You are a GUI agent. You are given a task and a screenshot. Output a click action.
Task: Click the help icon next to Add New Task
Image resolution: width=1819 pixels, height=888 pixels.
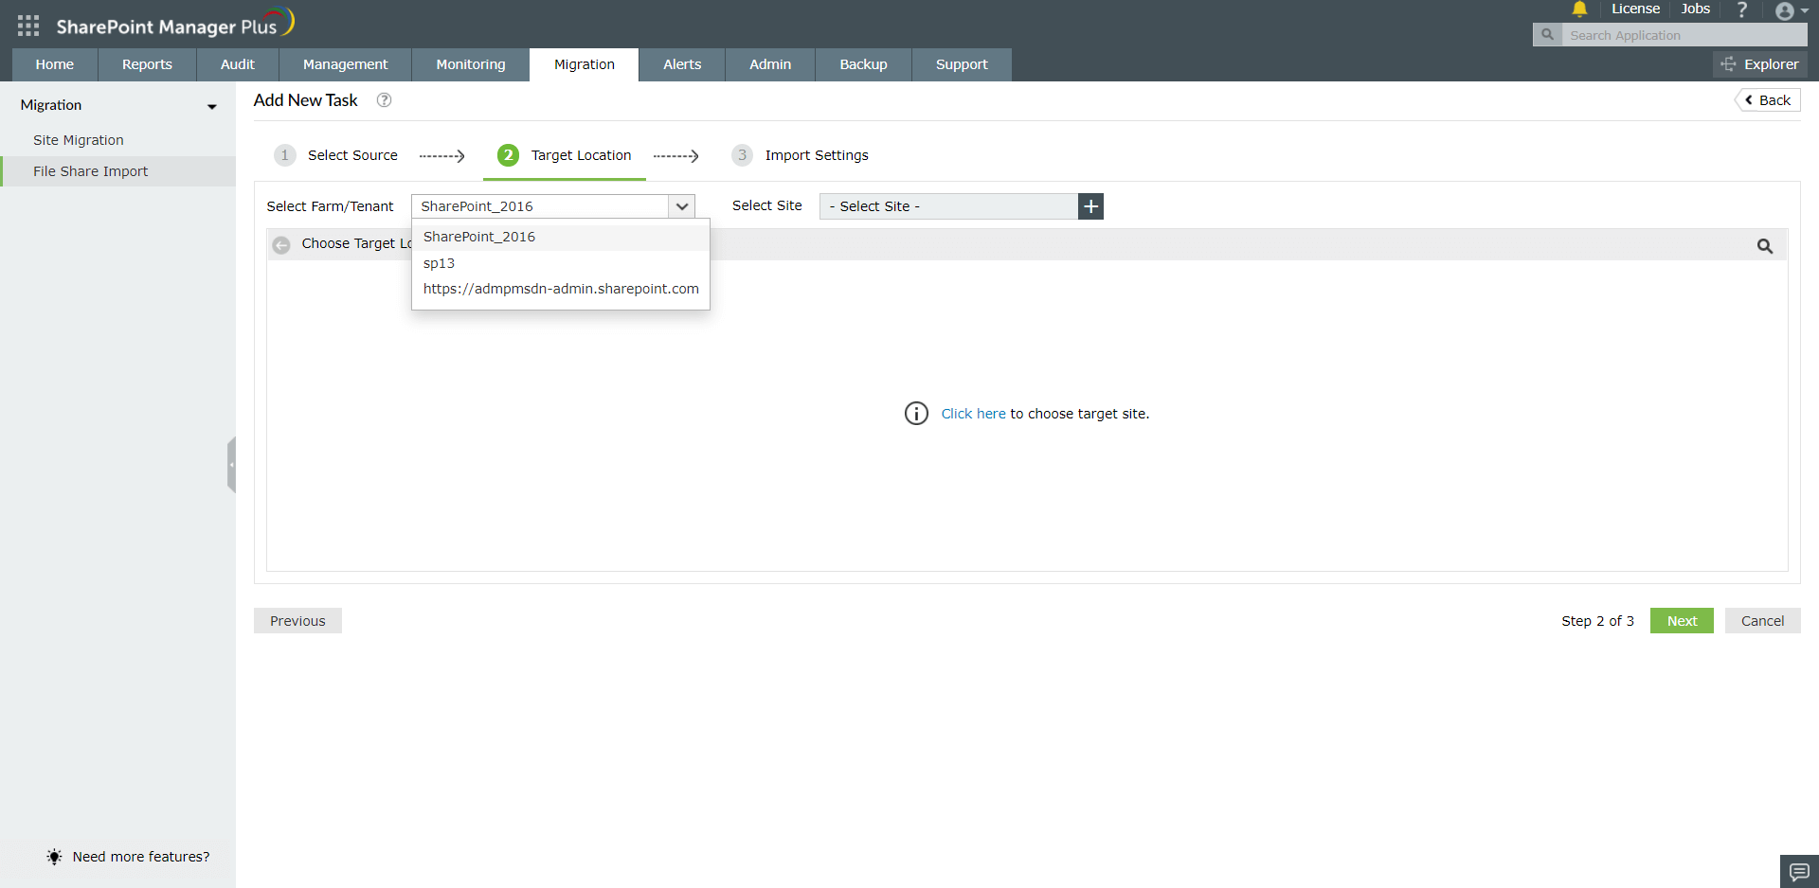pyautogui.click(x=384, y=100)
